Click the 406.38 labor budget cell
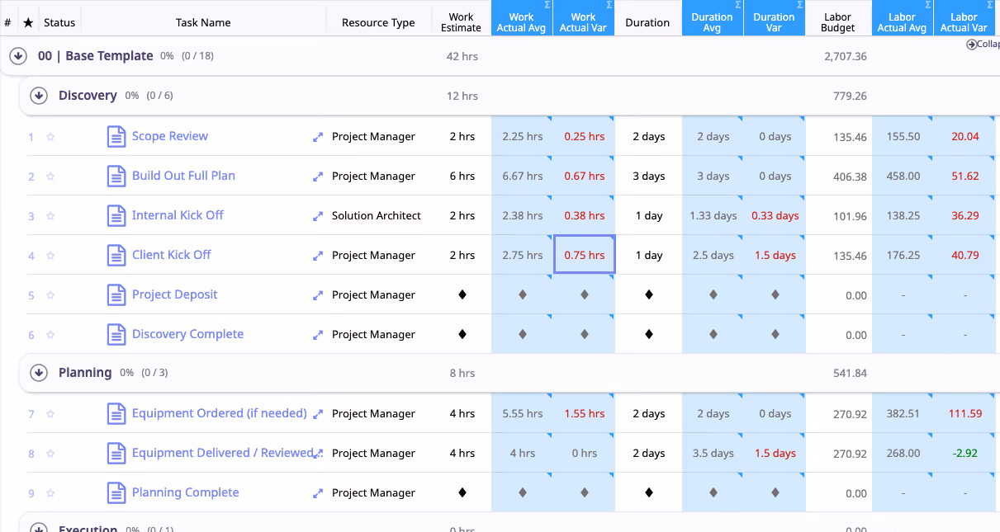Viewport: 1000px width, 532px height. tap(851, 177)
